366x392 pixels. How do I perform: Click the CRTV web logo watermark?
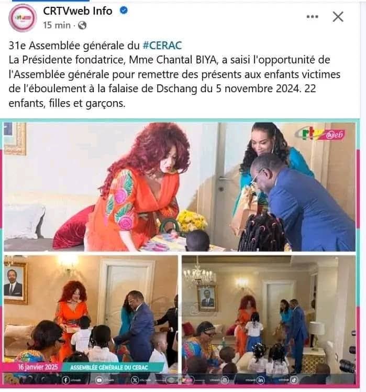click(320, 134)
